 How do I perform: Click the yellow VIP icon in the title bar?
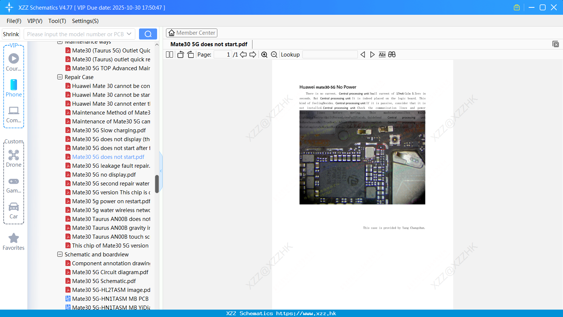pyautogui.click(x=517, y=7)
